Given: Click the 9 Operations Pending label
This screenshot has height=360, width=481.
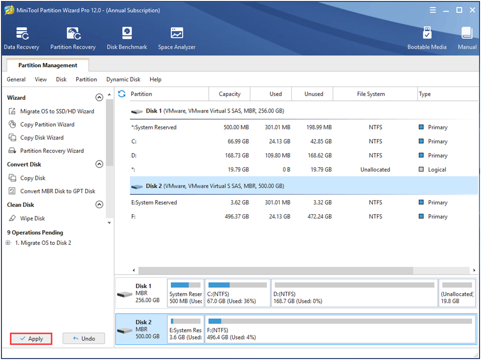Looking at the screenshot, I should (35, 232).
